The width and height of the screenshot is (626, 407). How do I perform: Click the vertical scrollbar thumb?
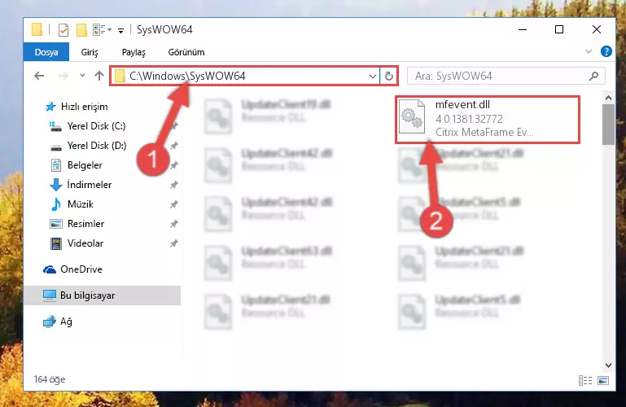tap(608, 125)
